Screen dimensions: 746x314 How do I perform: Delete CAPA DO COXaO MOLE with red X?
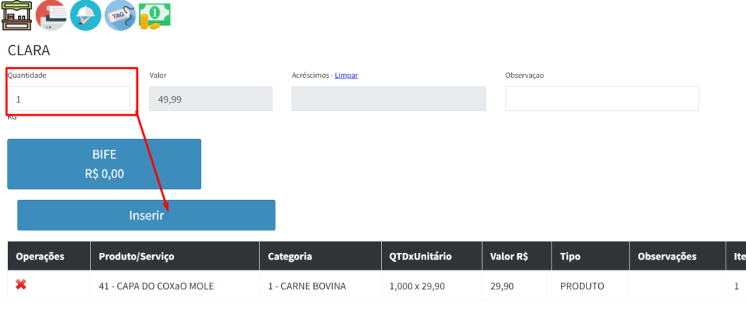click(x=21, y=285)
